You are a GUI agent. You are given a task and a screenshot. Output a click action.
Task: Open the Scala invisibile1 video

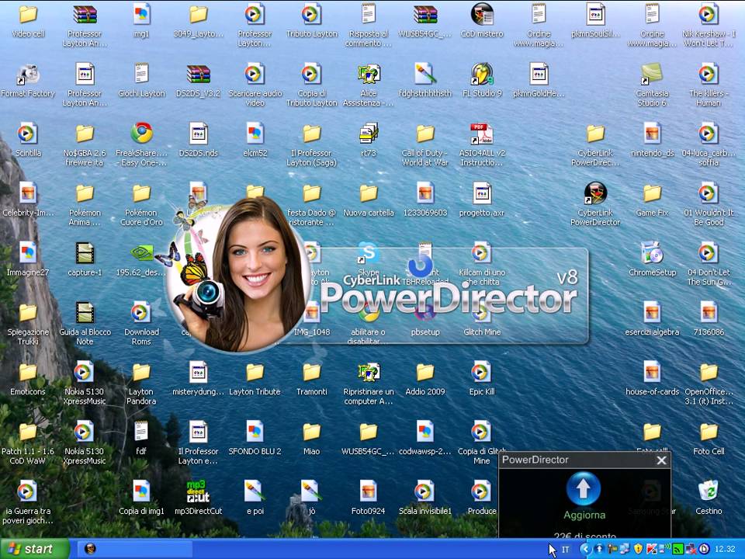tap(425, 491)
